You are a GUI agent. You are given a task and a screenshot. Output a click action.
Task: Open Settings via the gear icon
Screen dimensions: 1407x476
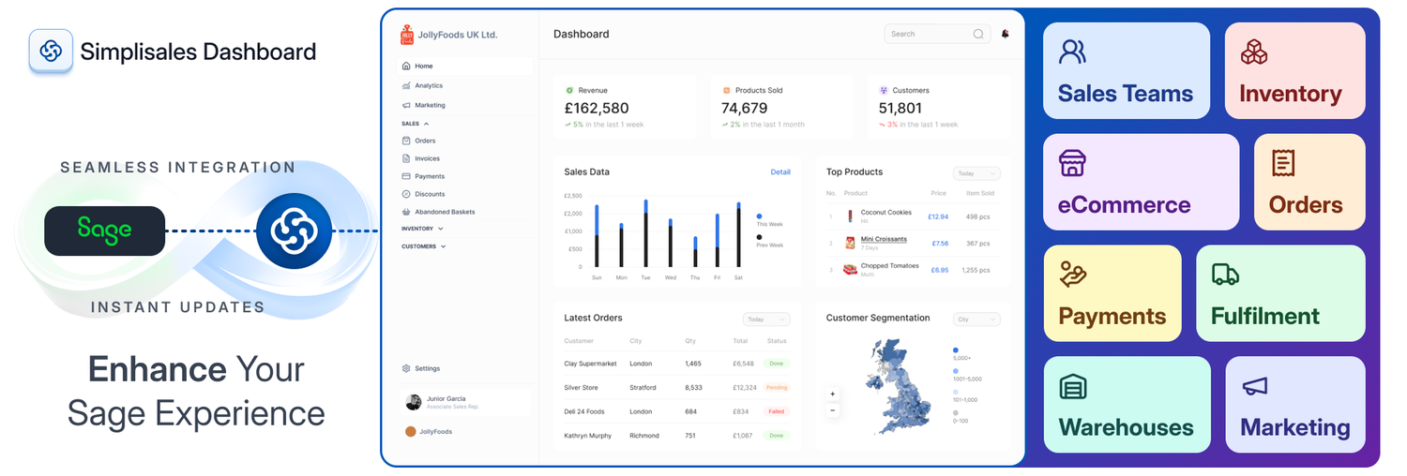pyautogui.click(x=406, y=368)
